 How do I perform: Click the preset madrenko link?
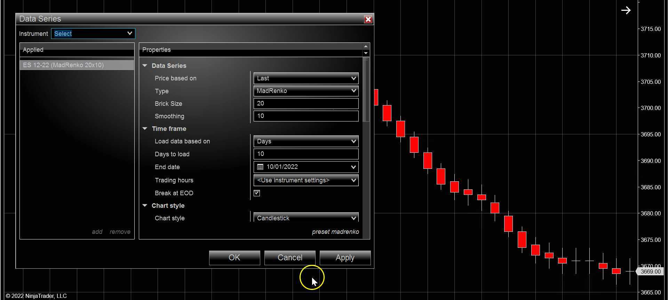[335, 232]
